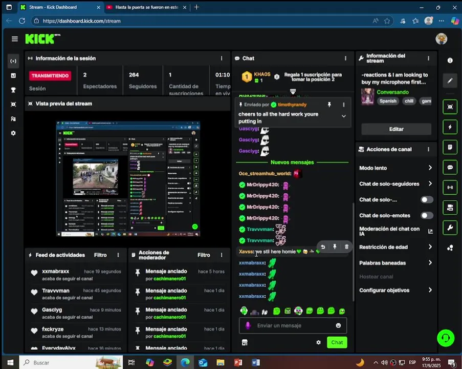Open the trophy achievements icon in the left sidebar

pyautogui.click(x=13, y=90)
